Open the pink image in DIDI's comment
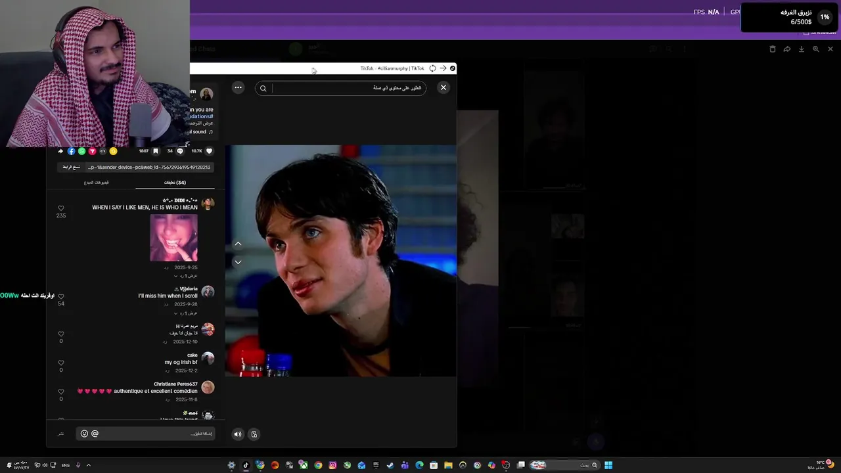 173,238
